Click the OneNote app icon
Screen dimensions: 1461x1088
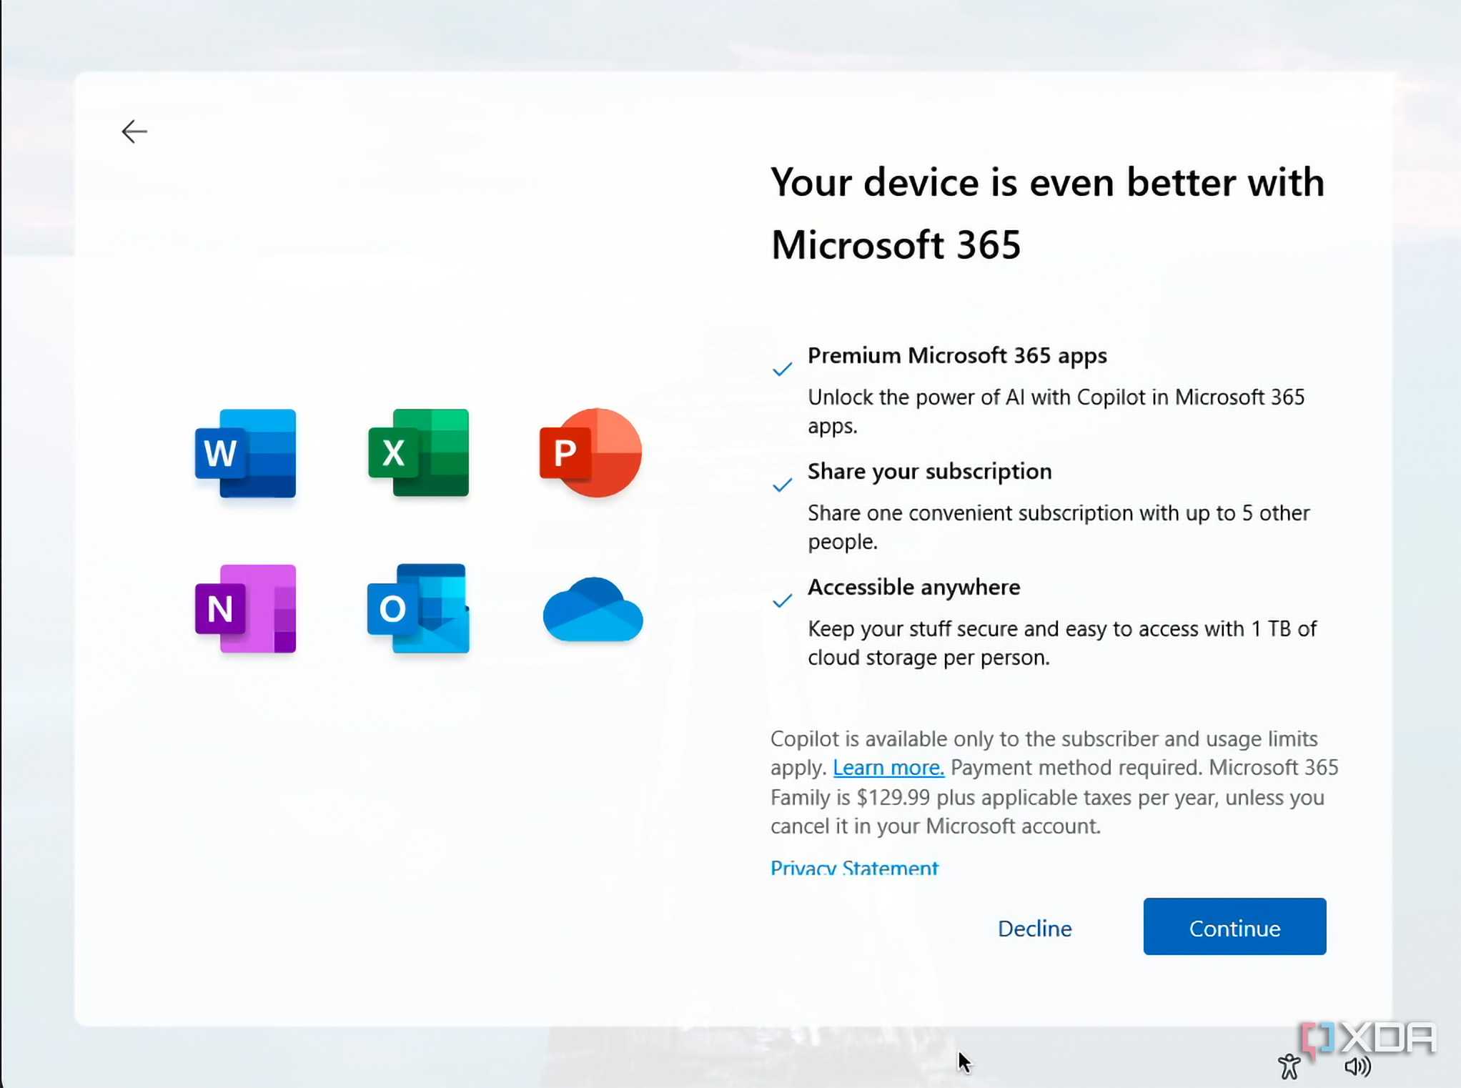pyautogui.click(x=245, y=608)
